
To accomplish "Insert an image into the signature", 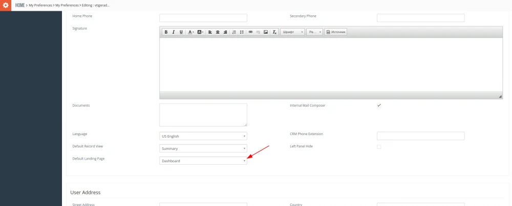I will click(266, 32).
